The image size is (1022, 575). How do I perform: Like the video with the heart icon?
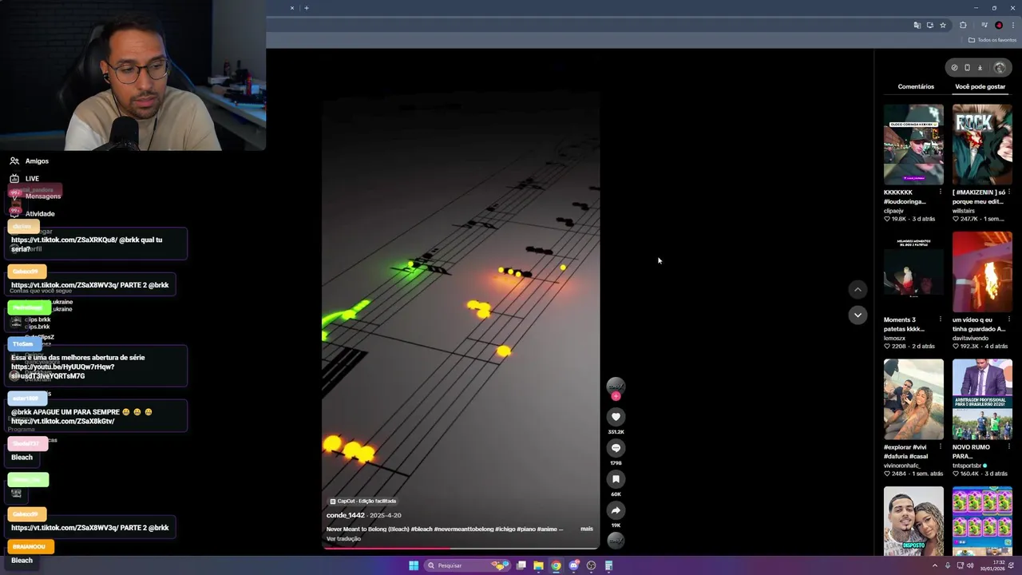[616, 417]
